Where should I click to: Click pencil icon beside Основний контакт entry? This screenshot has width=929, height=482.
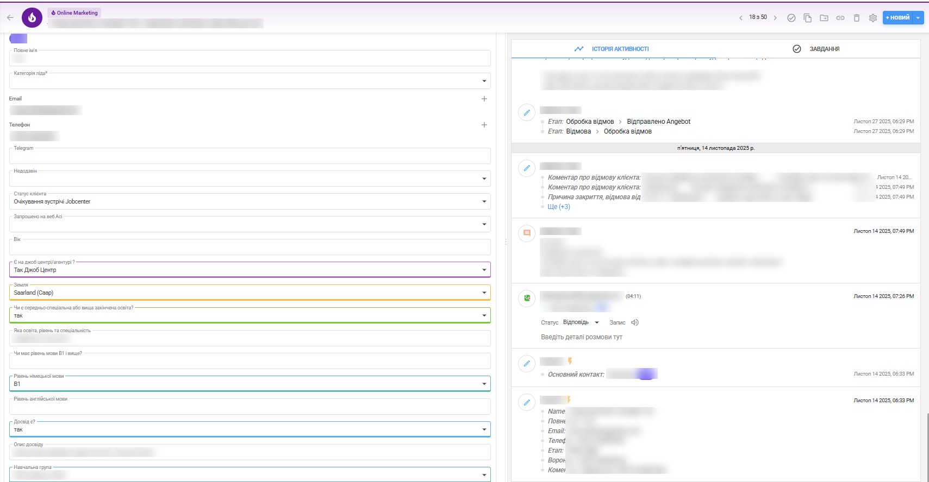(x=527, y=363)
